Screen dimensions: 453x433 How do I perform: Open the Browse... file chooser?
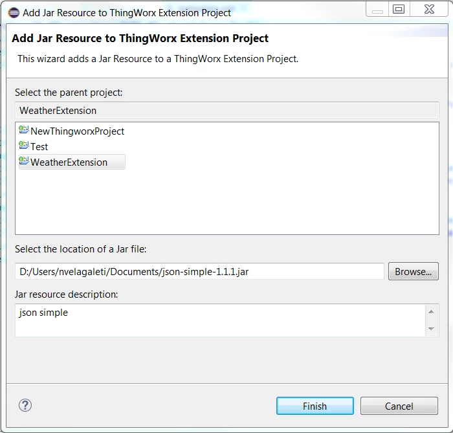(x=413, y=271)
